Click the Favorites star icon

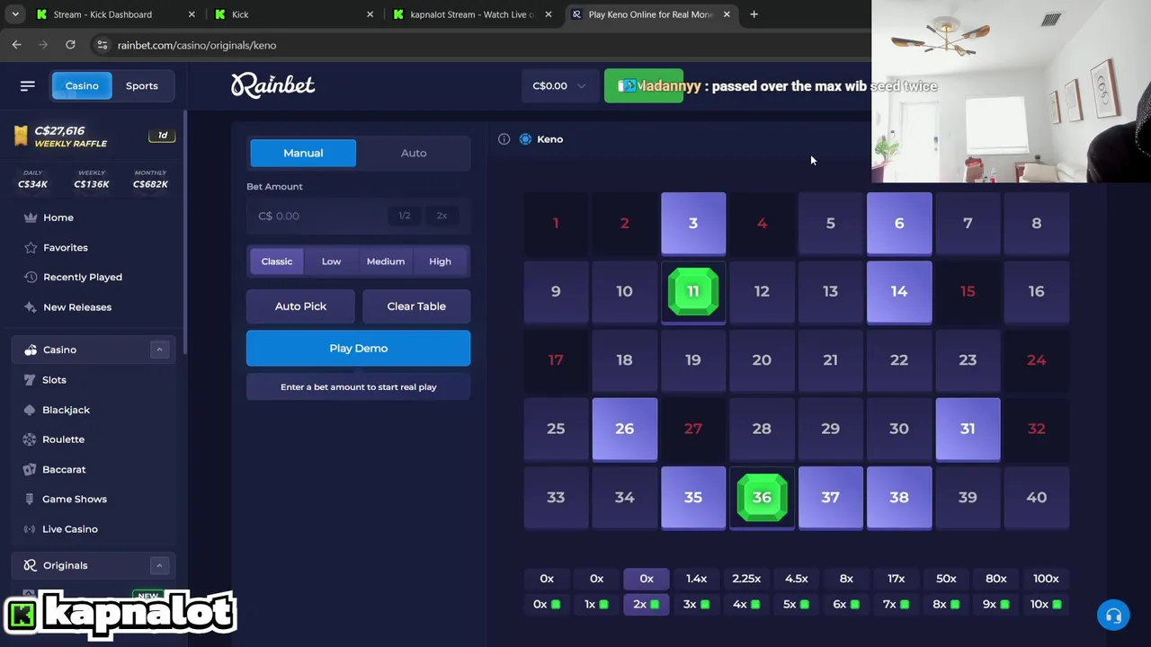pyautogui.click(x=30, y=247)
